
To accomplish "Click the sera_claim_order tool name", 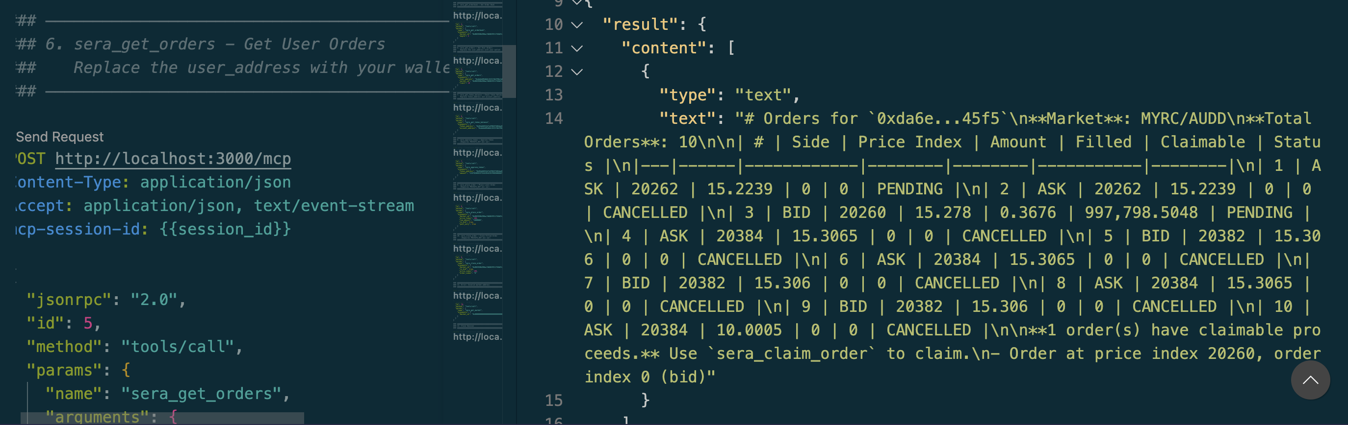I will coord(792,354).
